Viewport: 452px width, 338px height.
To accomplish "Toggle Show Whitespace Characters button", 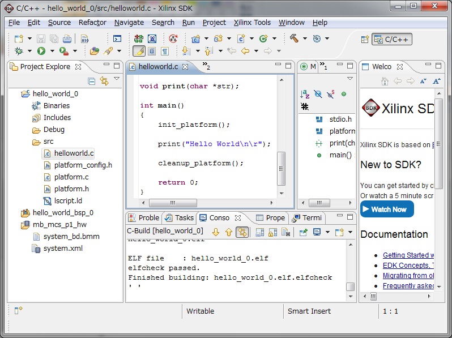I will 165,52.
